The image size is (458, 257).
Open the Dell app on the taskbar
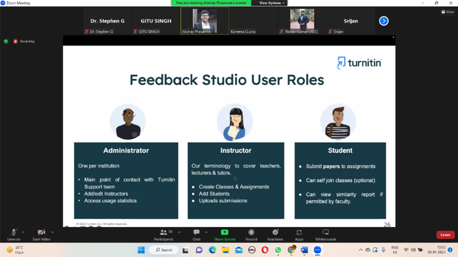(252, 250)
